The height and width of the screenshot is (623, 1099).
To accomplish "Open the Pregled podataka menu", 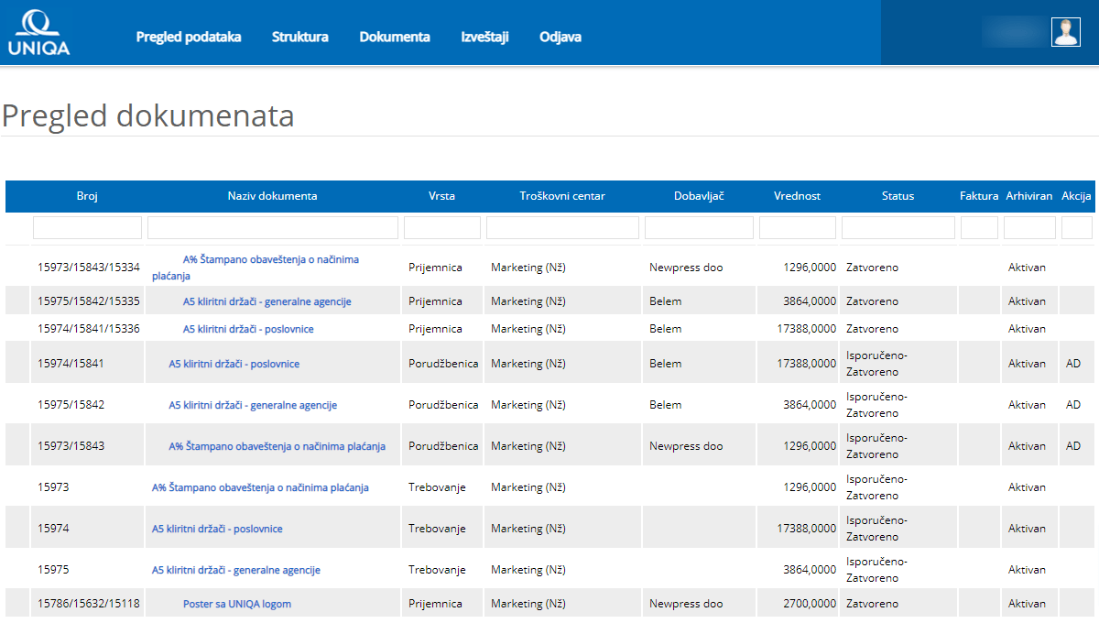I will point(189,37).
